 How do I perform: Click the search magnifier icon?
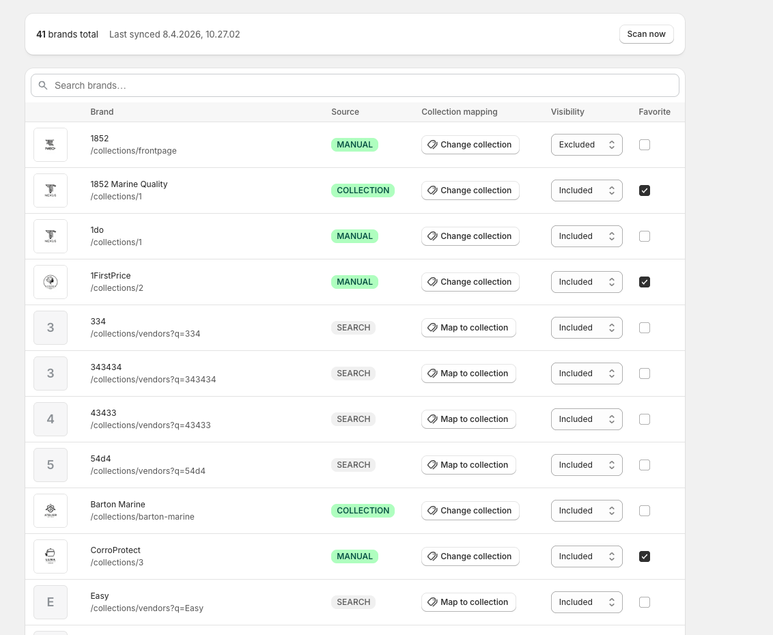tap(43, 85)
